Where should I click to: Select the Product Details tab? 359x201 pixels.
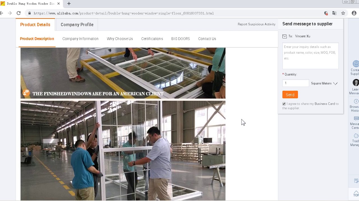pos(35,25)
